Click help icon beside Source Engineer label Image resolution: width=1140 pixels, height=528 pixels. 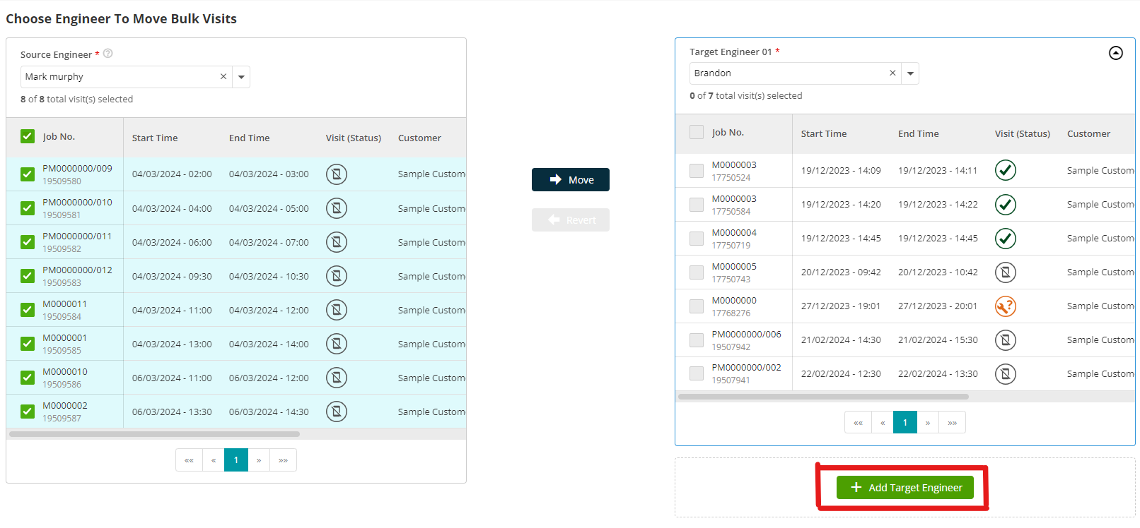click(108, 54)
